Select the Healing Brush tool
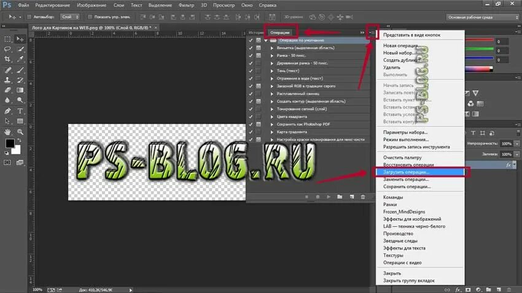This screenshot has width=522, height=293. click(7, 70)
